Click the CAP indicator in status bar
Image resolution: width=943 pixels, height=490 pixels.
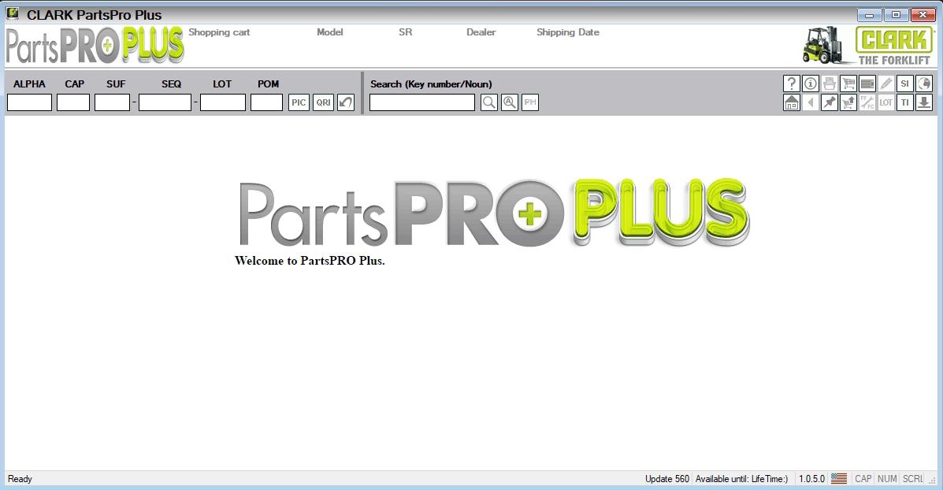pyautogui.click(x=863, y=478)
